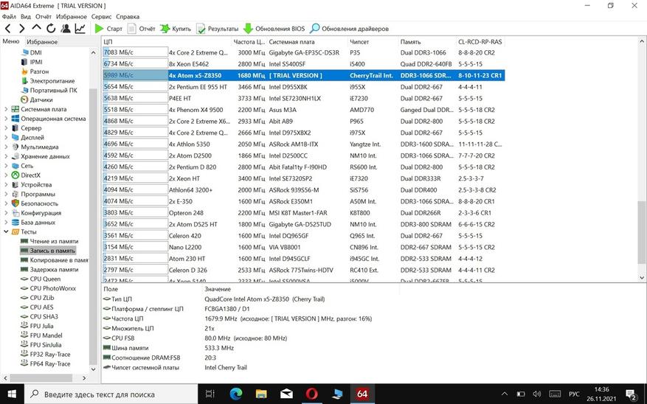
Task: Open the Файл menu
Action: [9, 16]
